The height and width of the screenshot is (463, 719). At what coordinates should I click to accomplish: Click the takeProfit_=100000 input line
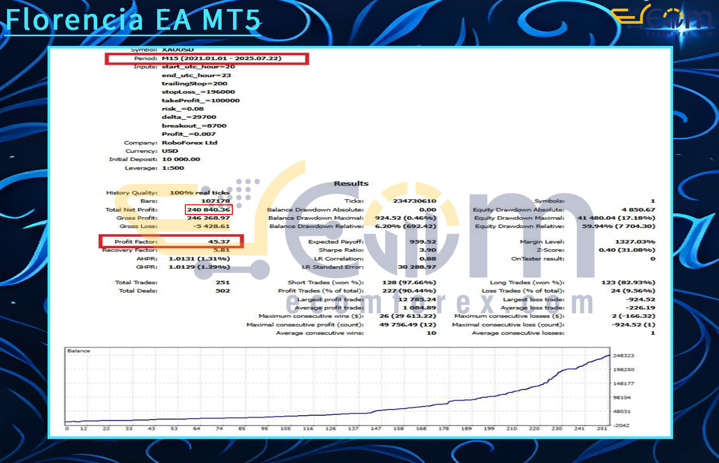[201, 100]
